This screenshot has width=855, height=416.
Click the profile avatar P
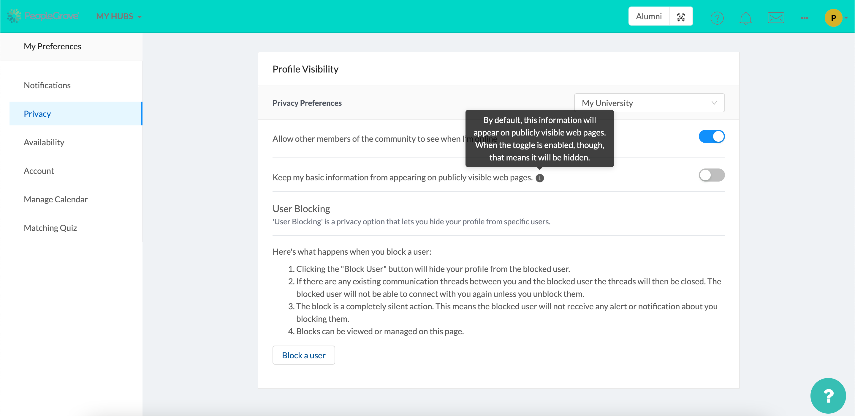pyautogui.click(x=833, y=18)
